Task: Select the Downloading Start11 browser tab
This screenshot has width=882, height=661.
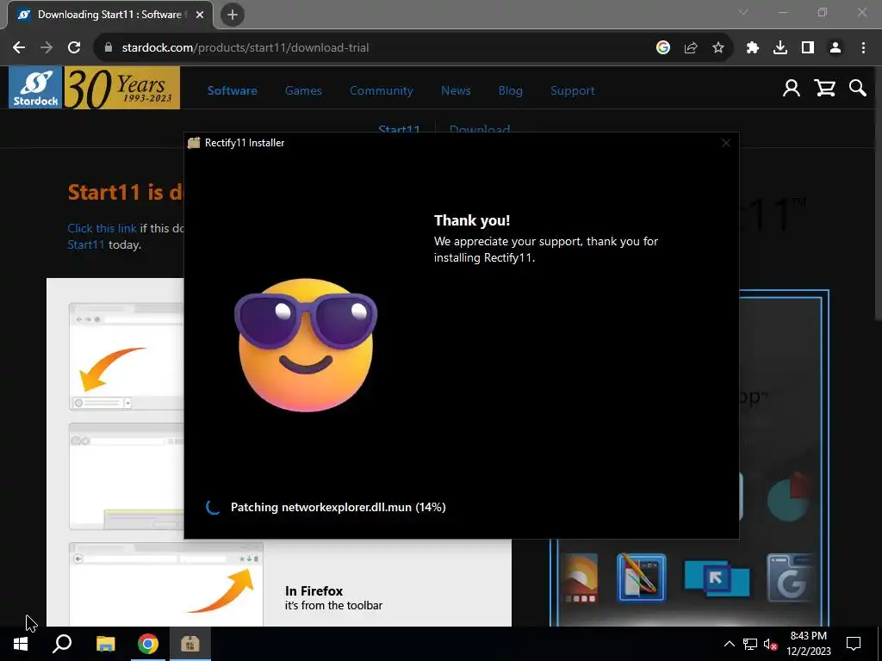Action: click(x=109, y=15)
